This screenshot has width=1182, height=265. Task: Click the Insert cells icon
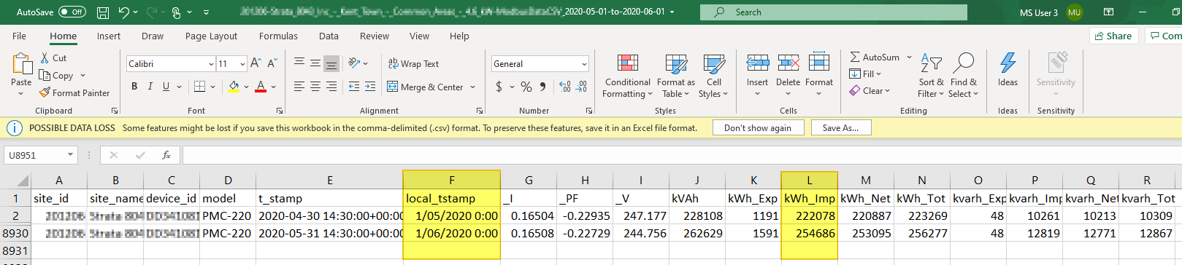click(757, 63)
